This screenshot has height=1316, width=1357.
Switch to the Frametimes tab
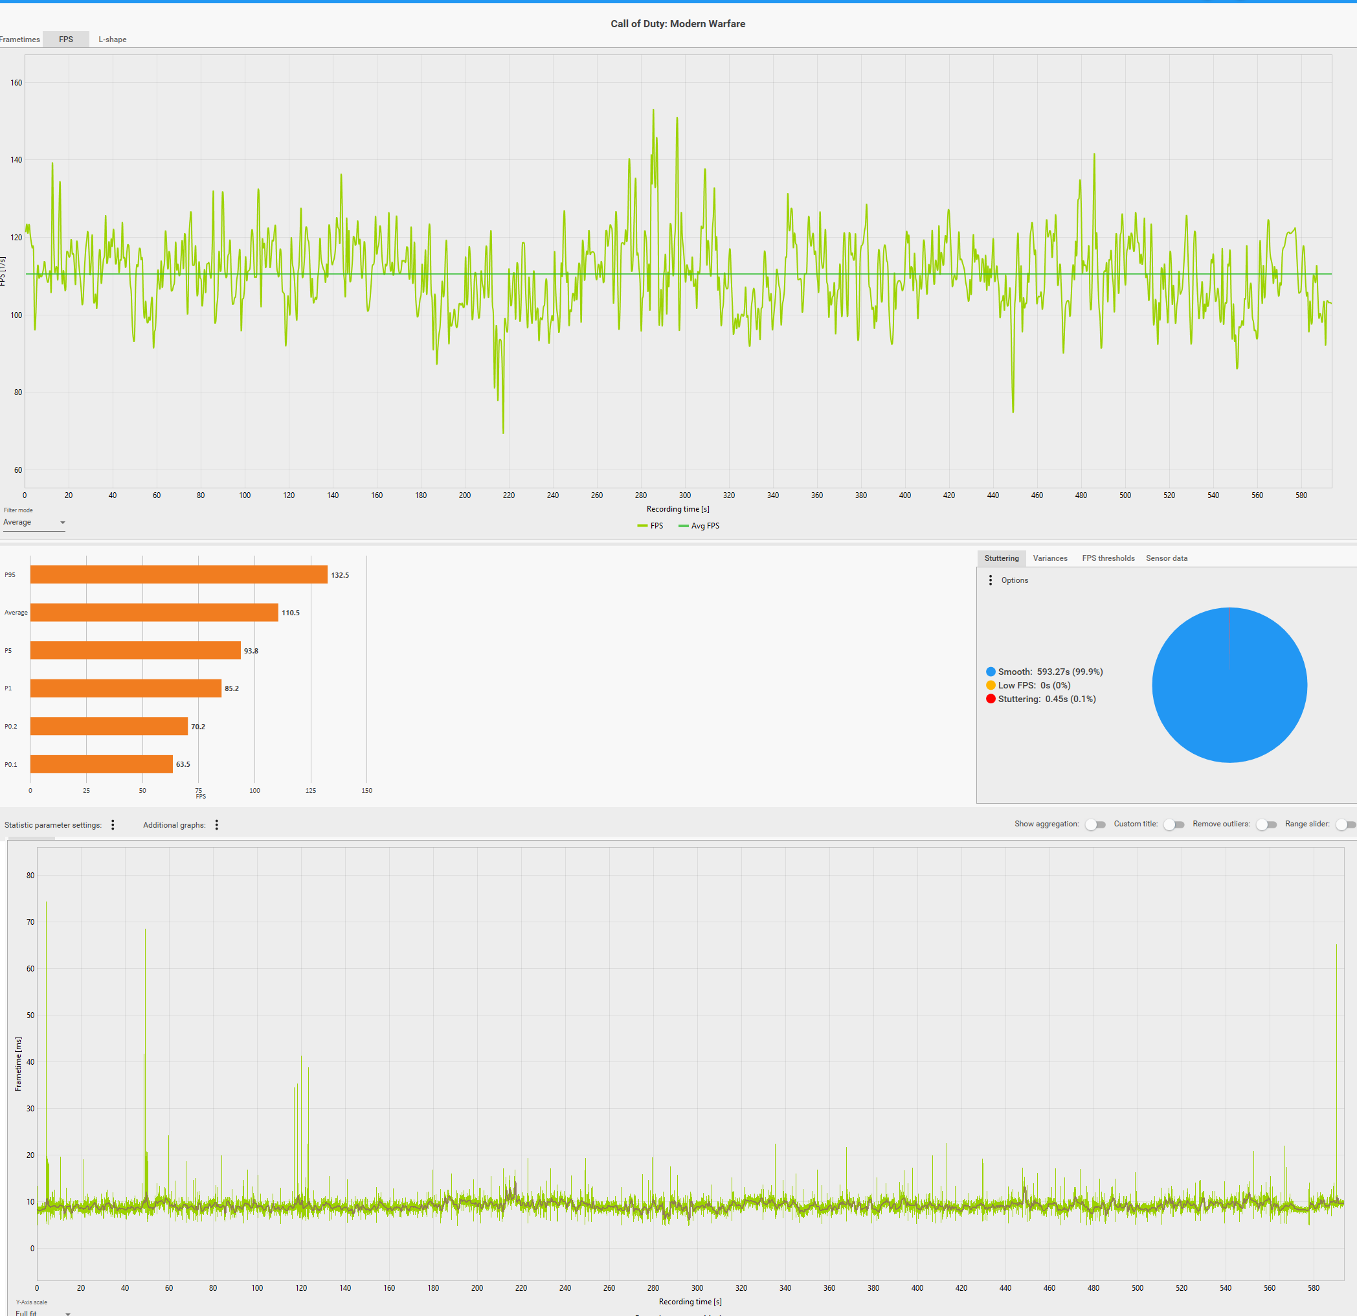coord(20,40)
